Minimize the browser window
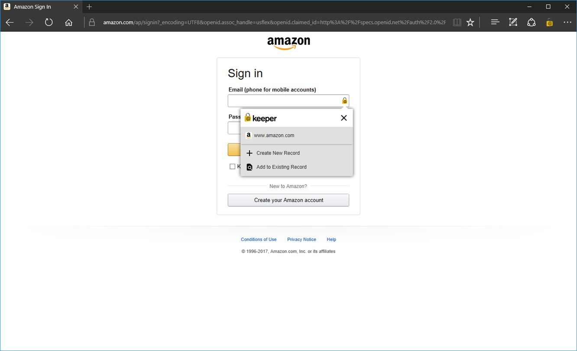Screen dimensions: 577x351 click(x=529, y=7)
